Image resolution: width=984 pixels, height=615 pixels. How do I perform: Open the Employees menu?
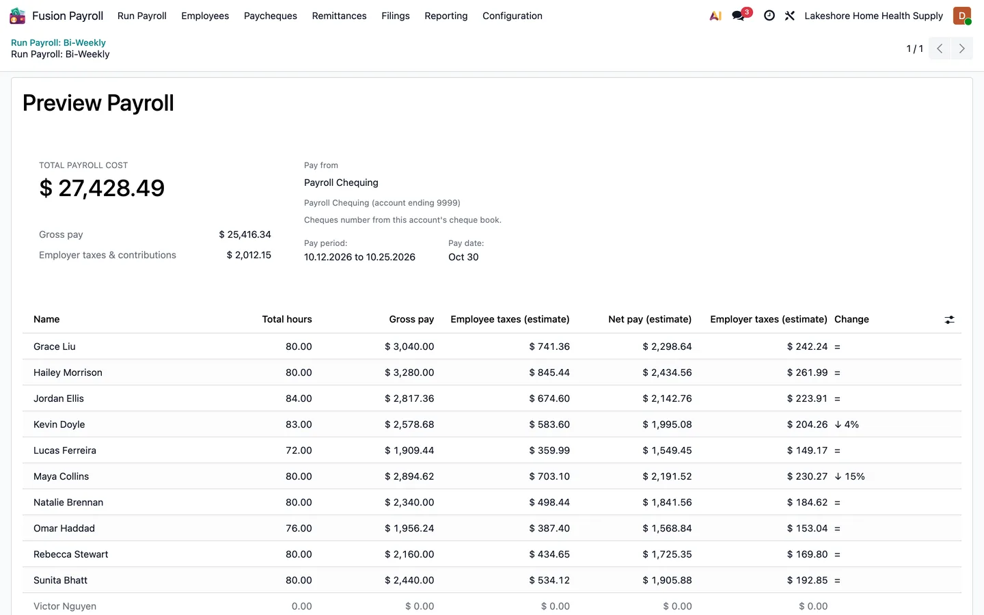tap(205, 16)
